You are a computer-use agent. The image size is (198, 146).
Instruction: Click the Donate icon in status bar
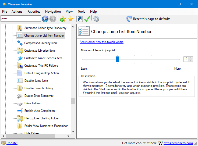point(3,143)
